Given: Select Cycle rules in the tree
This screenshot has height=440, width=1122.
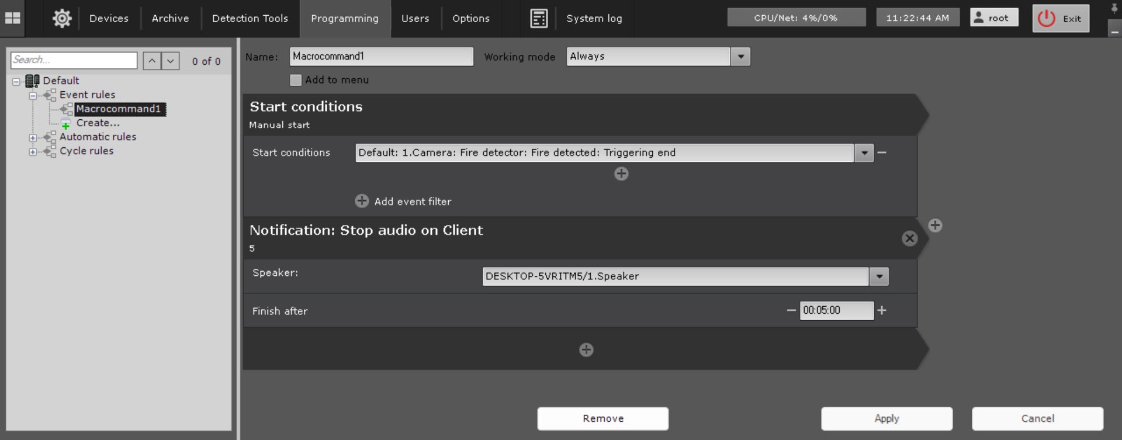Looking at the screenshot, I should point(86,151).
